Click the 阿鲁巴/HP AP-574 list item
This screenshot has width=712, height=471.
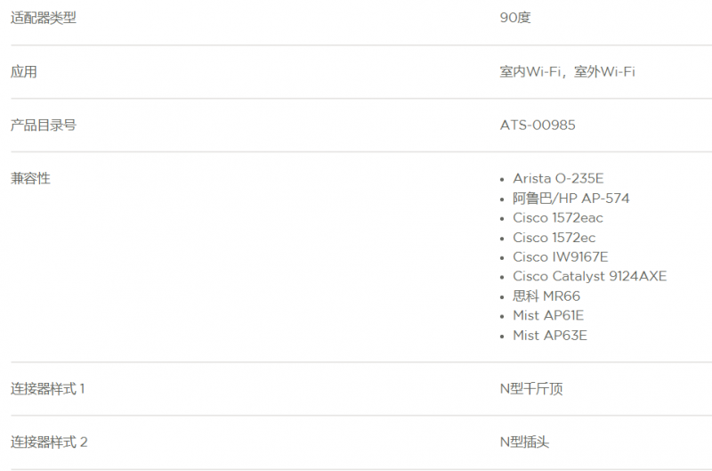pyautogui.click(x=570, y=199)
